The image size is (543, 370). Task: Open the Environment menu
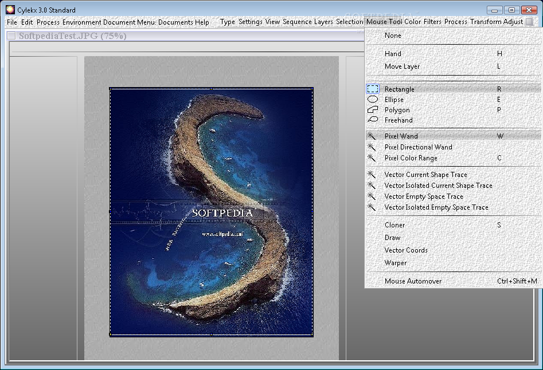pos(82,22)
